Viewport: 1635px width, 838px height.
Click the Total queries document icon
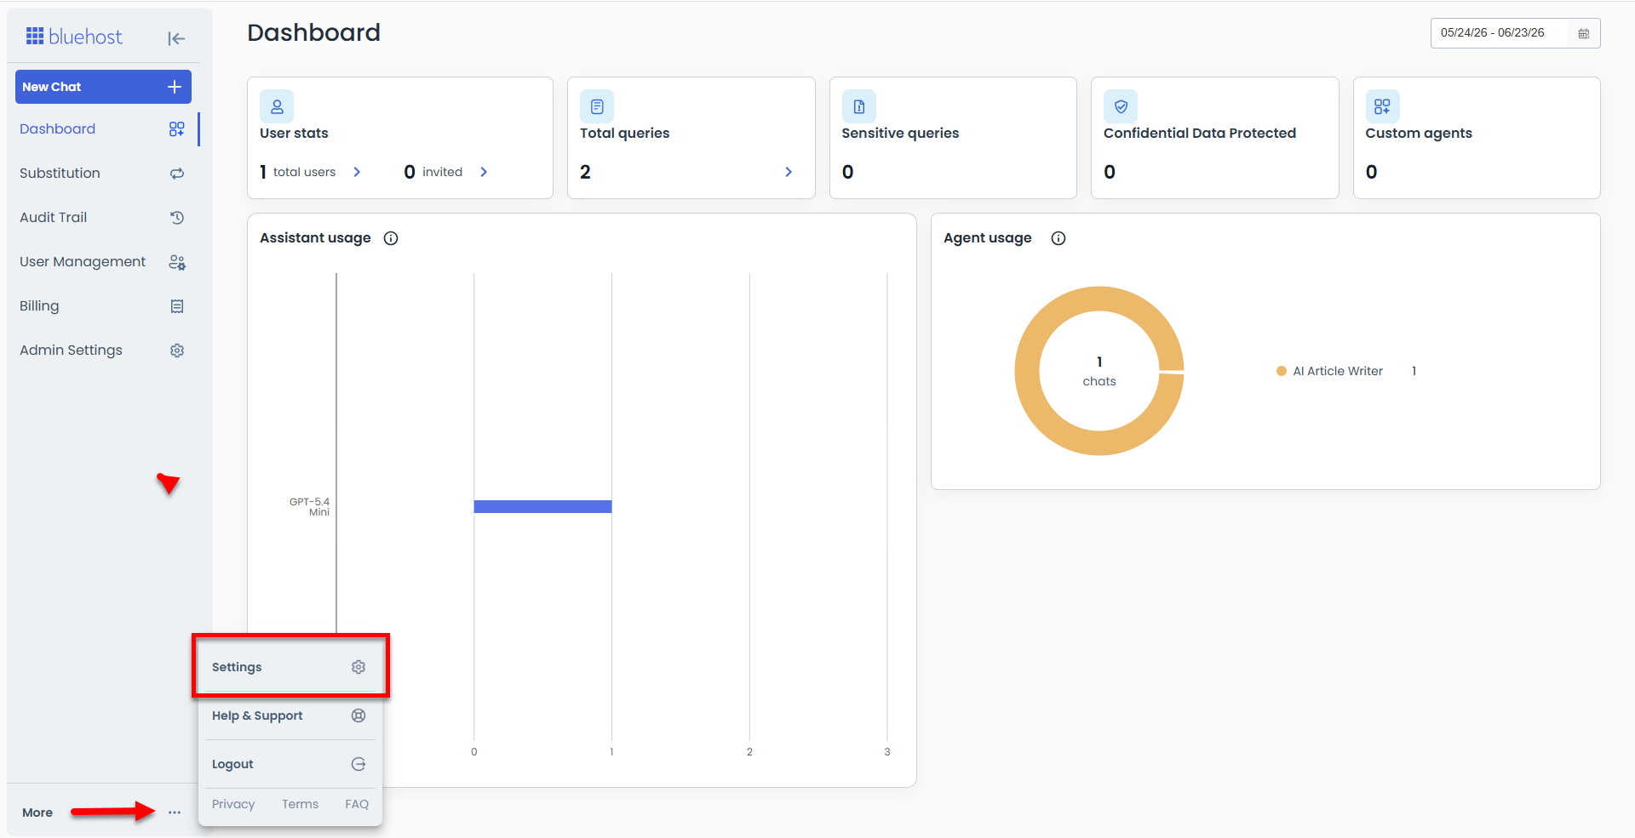597,106
